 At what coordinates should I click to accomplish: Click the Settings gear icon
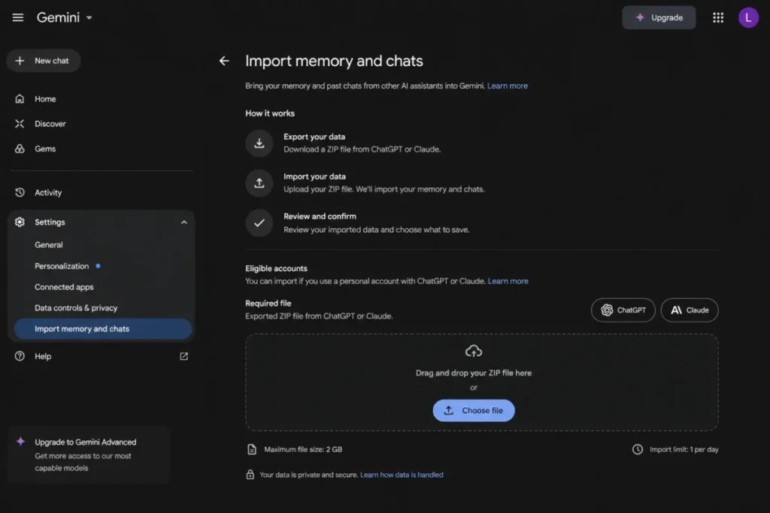coord(20,222)
